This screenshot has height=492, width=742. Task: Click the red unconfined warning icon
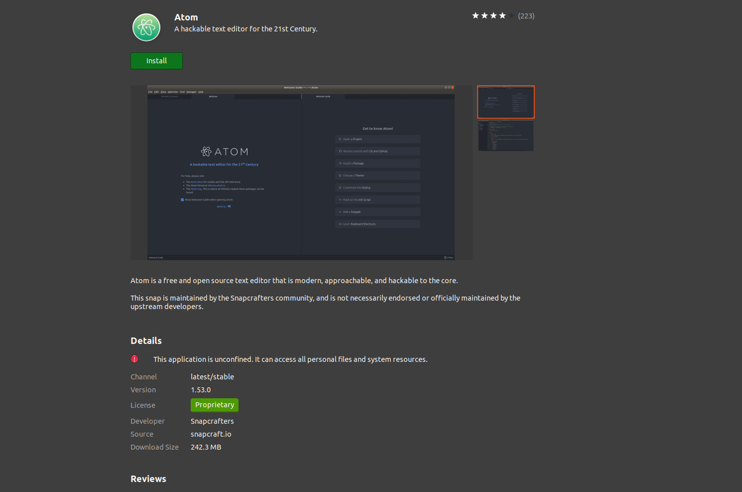click(134, 359)
